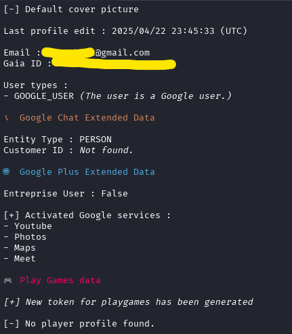Click the globe icon beside Google Plus
This screenshot has height=334, width=292.
tap(6, 172)
